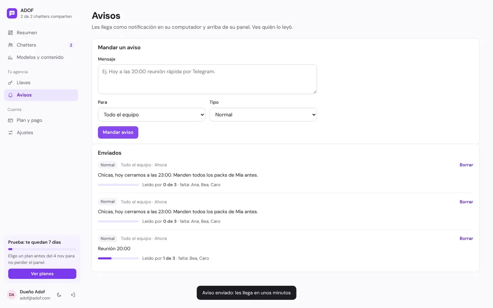Screen dimensions: 493x308
Task: Select Plan y pago in sidebar
Action: [41, 120]
